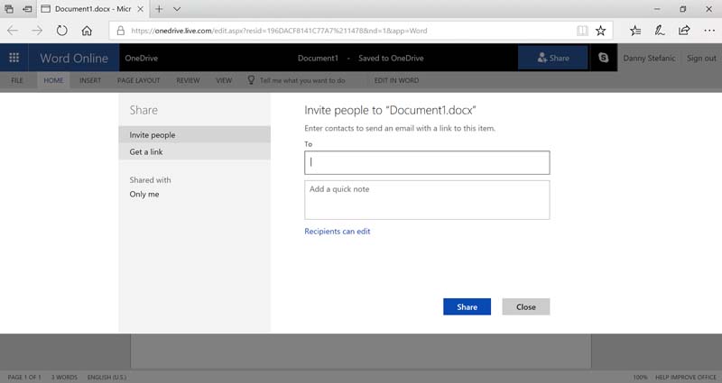The width and height of the screenshot is (722, 383).
Task: Select Invite people in Share pane
Action: [x=195, y=134]
